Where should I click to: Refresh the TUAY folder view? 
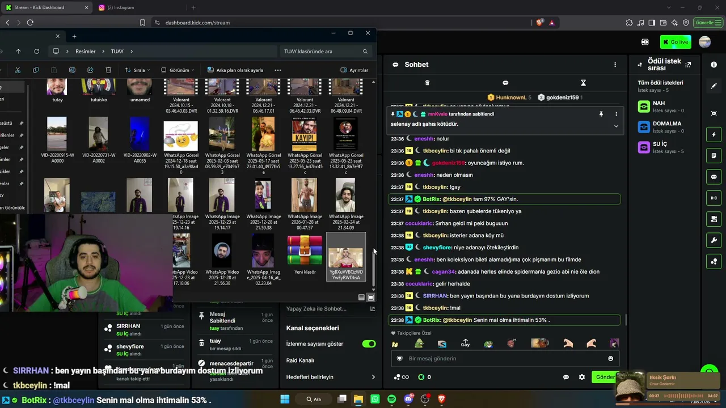[36, 51]
